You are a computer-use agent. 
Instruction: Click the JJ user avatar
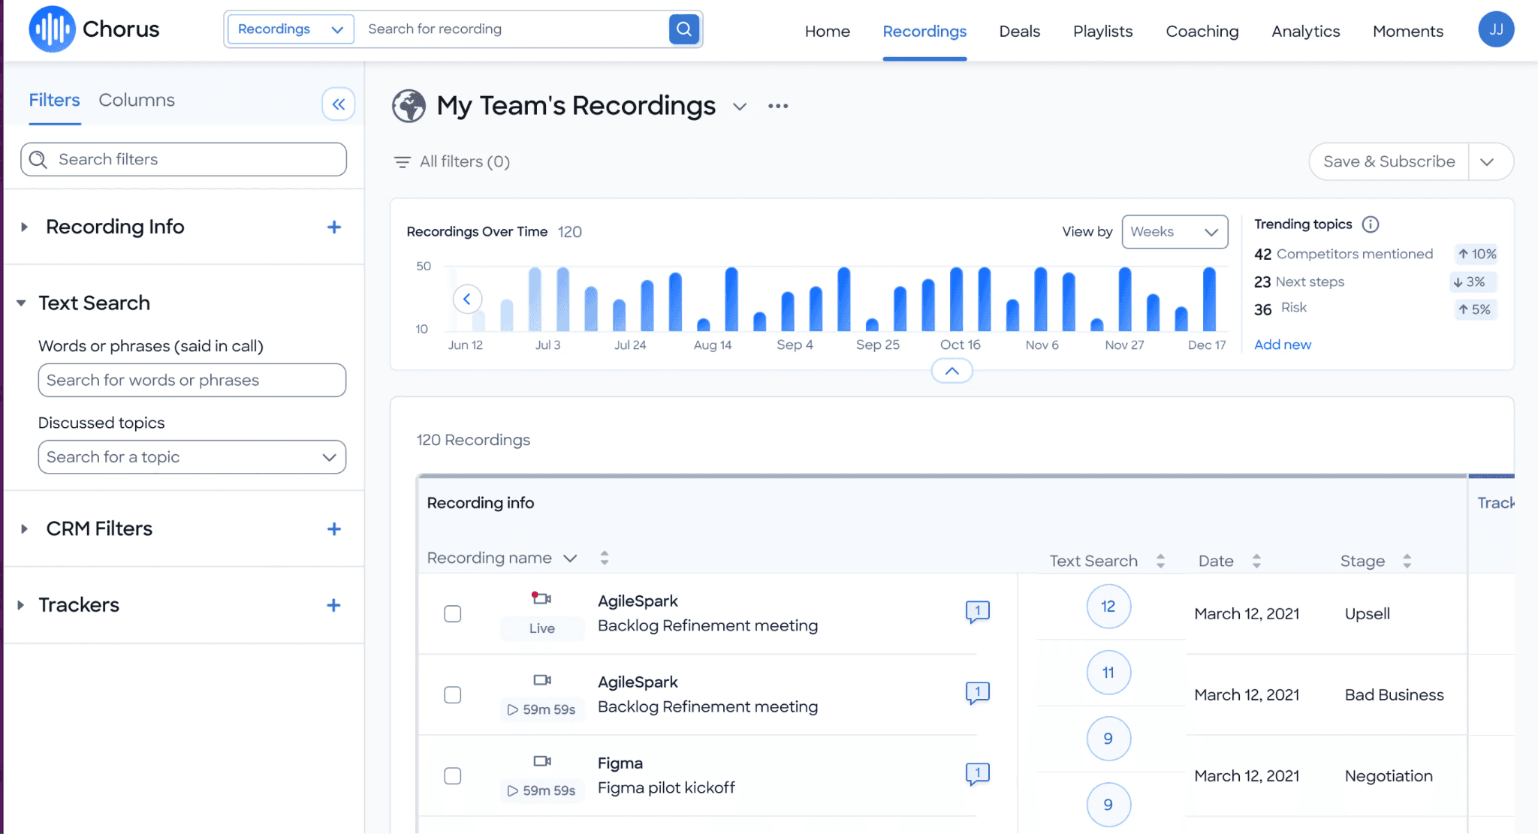(x=1496, y=29)
